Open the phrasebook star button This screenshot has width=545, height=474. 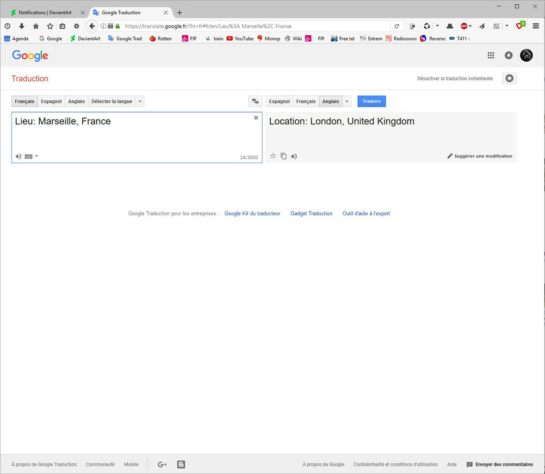(x=509, y=78)
